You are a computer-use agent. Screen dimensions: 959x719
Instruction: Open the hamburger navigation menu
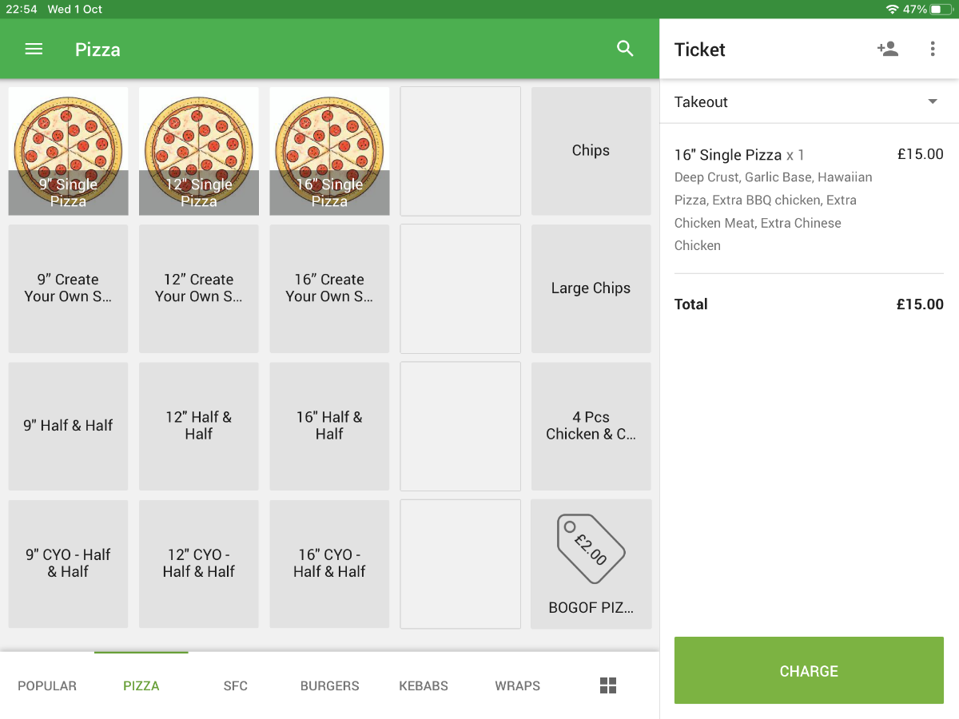click(x=34, y=50)
